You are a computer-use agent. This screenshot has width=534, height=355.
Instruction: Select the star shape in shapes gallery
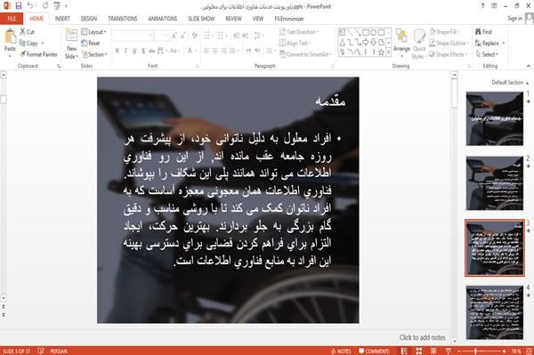(381, 52)
